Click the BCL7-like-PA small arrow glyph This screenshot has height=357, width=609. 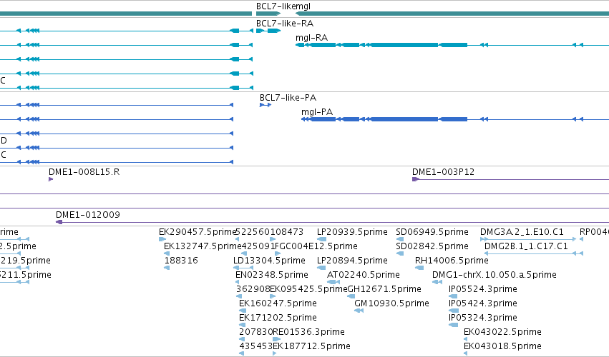(265, 105)
